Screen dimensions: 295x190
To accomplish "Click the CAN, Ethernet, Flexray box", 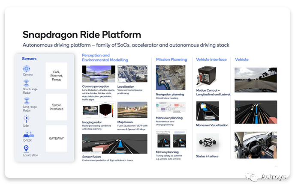I will click(56, 75).
